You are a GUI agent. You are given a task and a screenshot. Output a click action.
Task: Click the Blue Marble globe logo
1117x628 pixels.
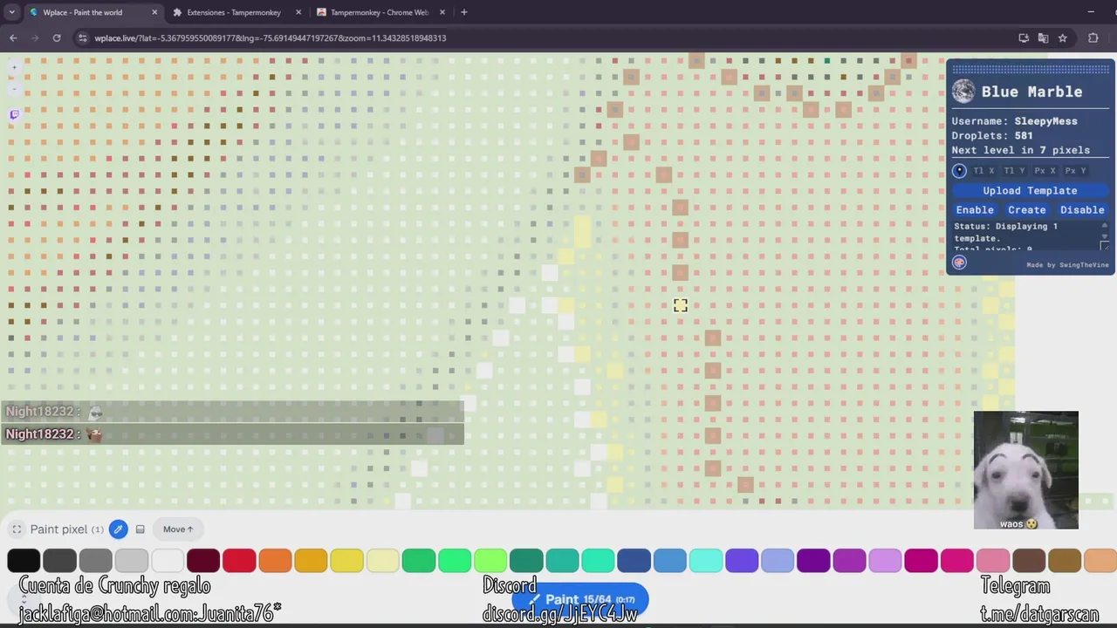[963, 92]
